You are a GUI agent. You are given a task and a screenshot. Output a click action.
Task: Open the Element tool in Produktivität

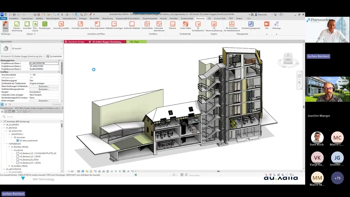click(x=173, y=25)
